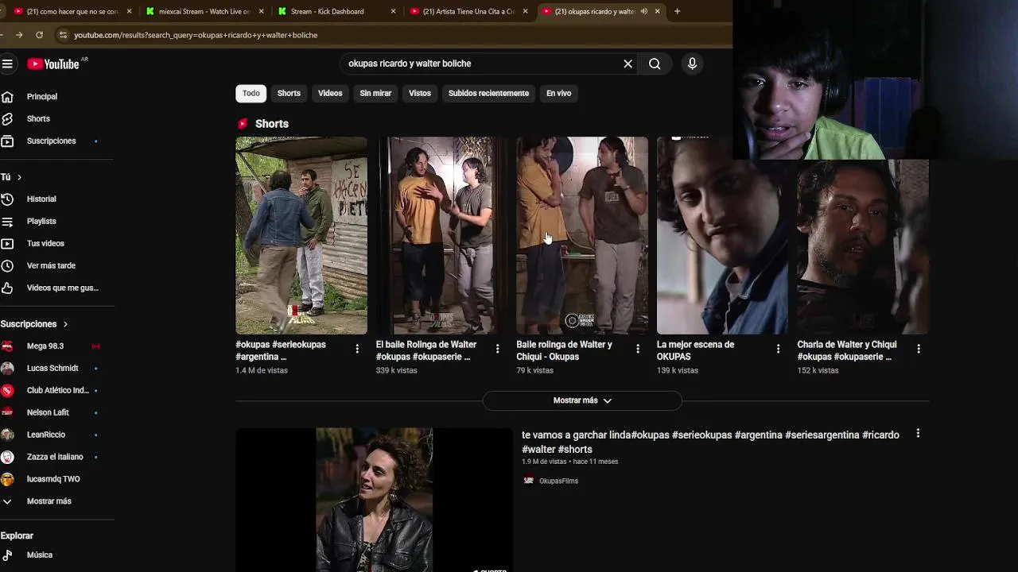1018x572 pixels.
Task: Mute audio on the okupas ricardo tab
Action: click(643, 11)
